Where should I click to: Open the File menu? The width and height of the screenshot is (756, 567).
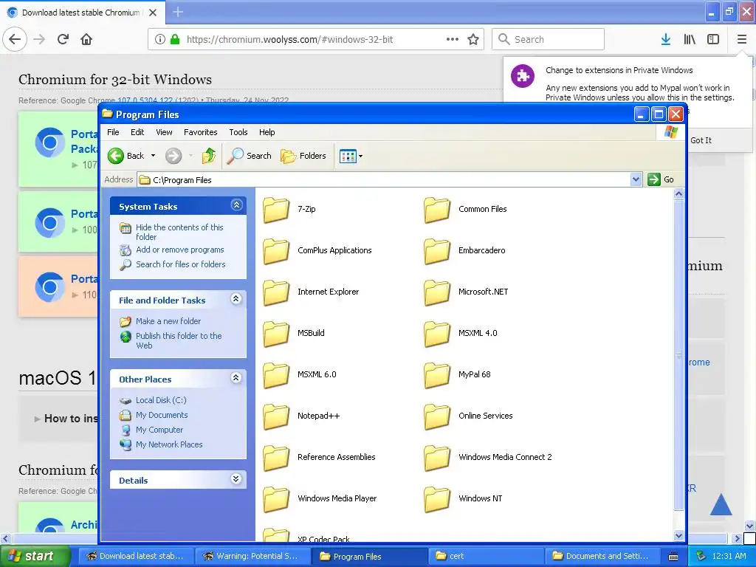(113, 132)
